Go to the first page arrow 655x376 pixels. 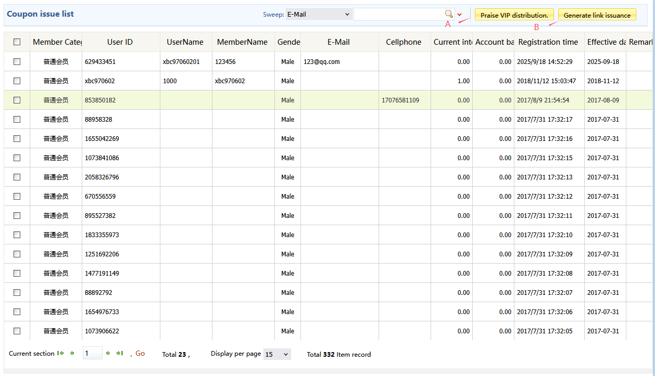[x=60, y=354]
